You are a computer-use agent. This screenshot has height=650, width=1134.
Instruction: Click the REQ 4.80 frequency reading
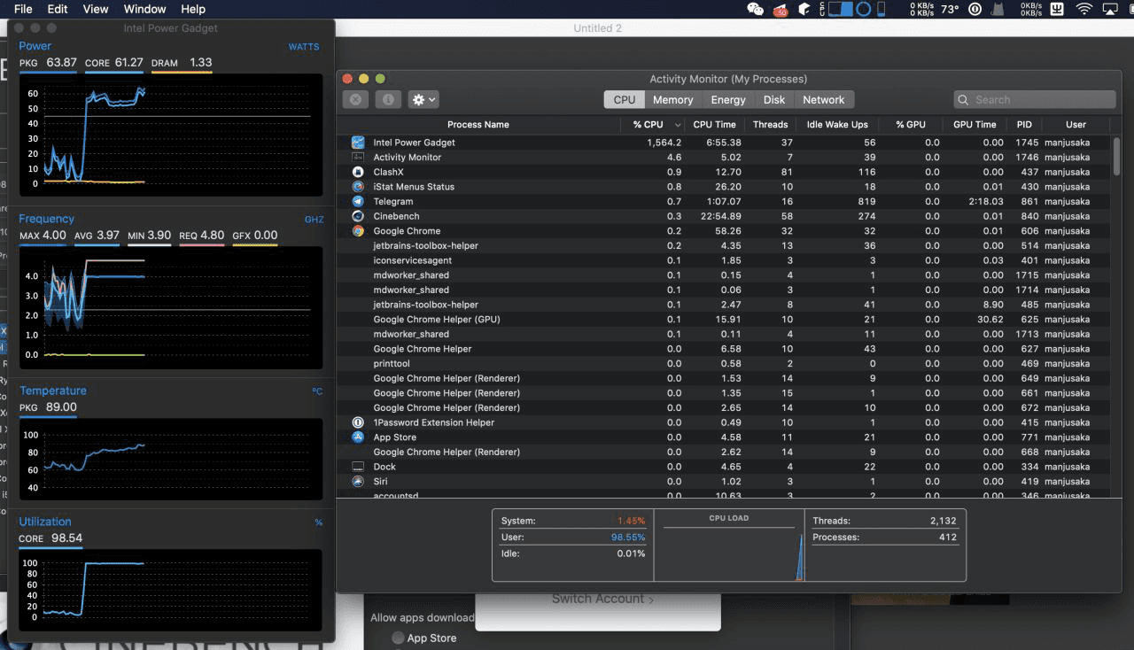(x=202, y=236)
